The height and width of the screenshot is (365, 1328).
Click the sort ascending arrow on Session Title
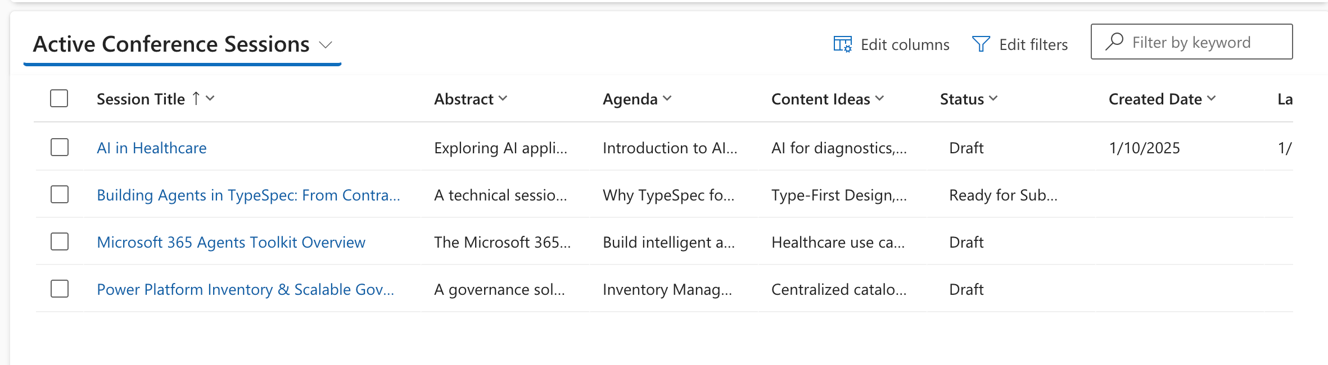(196, 99)
